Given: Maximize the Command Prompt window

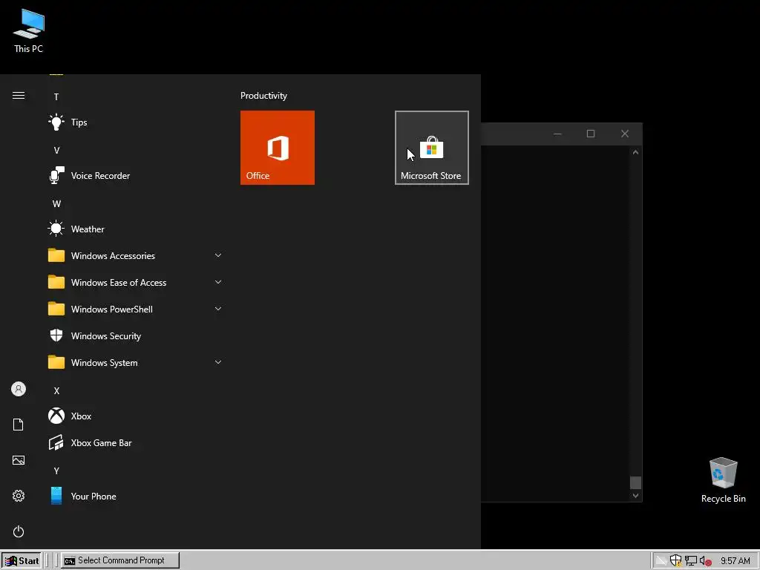Looking at the screenshot, I should [590, 134].
